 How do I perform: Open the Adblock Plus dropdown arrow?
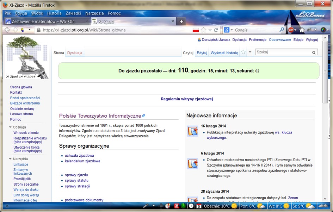pyautogui.click(x=295, y=30)
